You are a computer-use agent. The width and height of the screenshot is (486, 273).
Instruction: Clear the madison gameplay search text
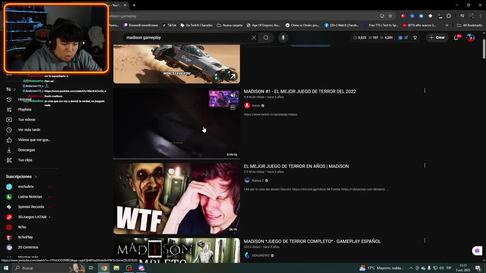254,38
